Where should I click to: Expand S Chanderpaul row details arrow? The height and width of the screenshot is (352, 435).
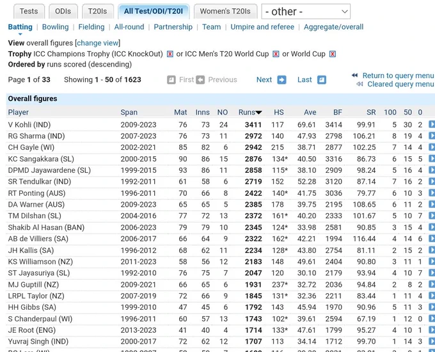(432, 319)
